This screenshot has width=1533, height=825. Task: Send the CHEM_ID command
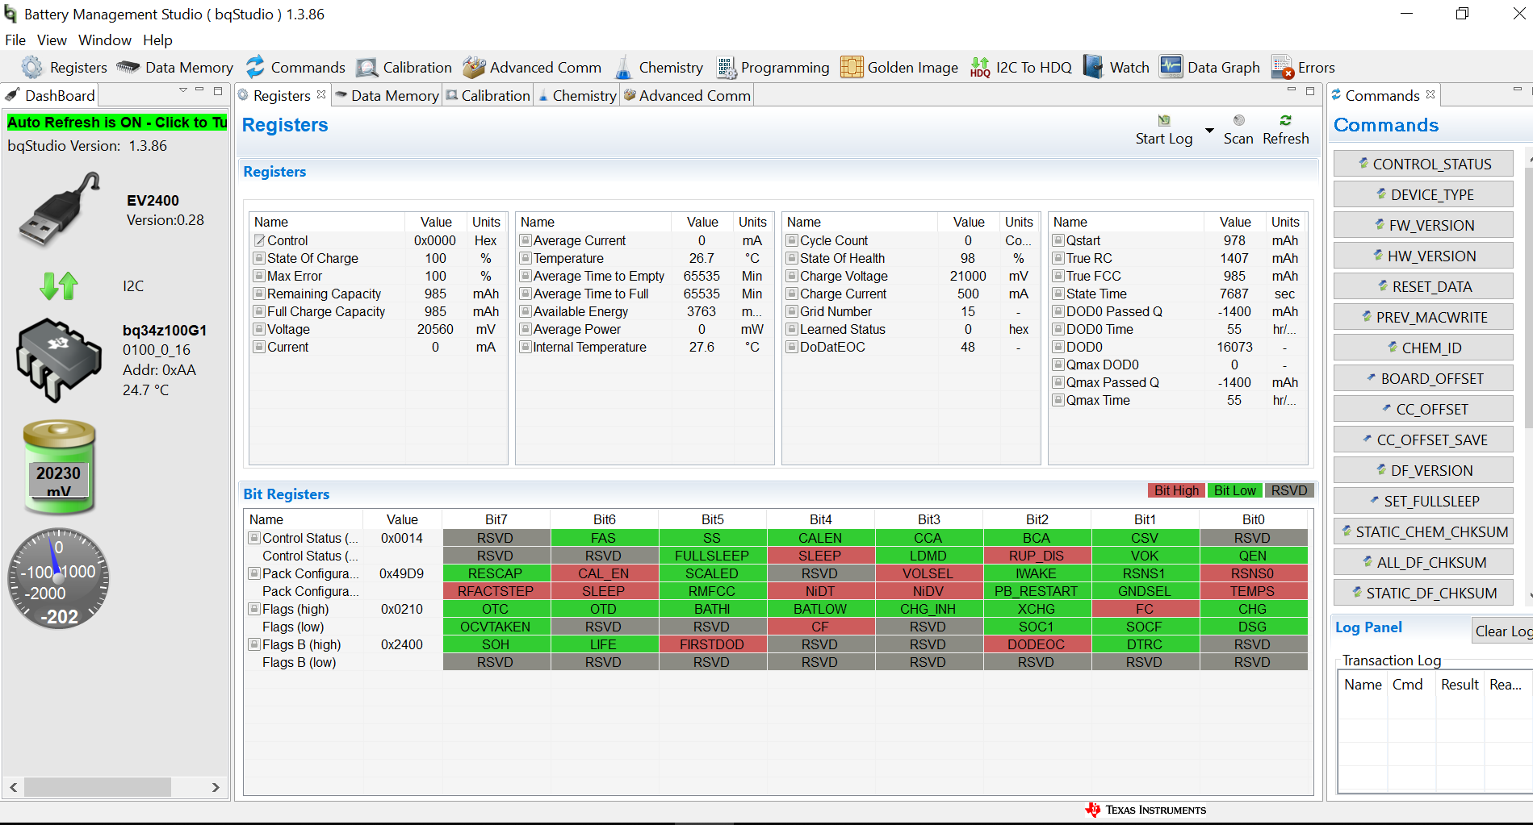pos(1423,348)
